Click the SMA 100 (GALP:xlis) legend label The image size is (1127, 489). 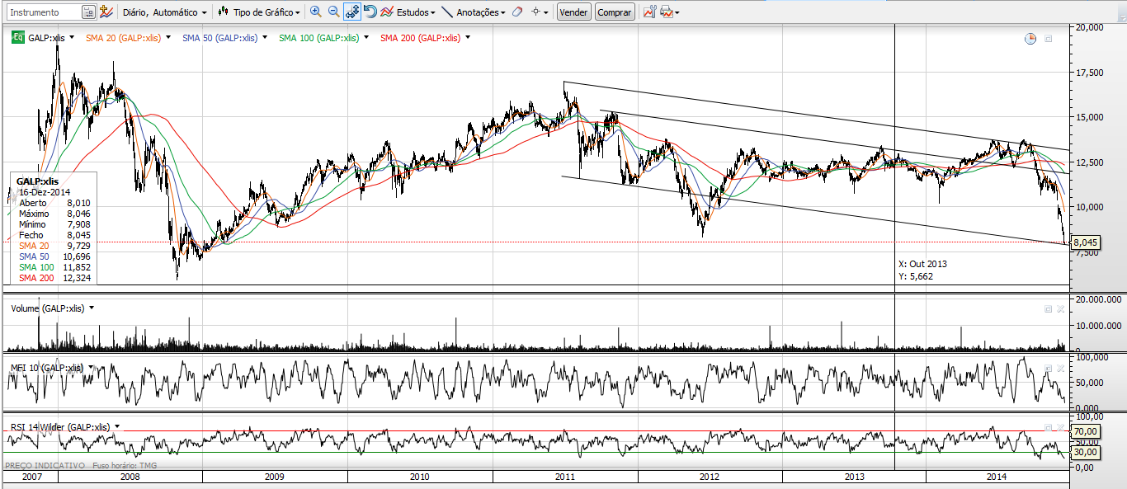[x=319, y=38]
